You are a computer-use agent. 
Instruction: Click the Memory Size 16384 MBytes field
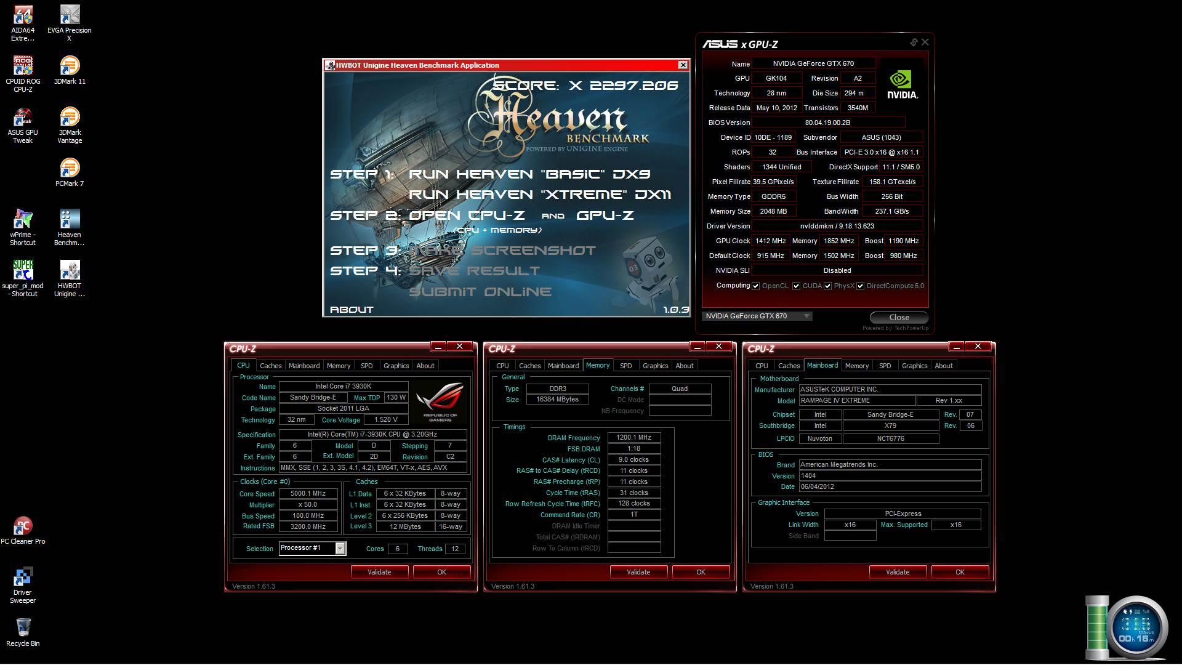(558, 400)
